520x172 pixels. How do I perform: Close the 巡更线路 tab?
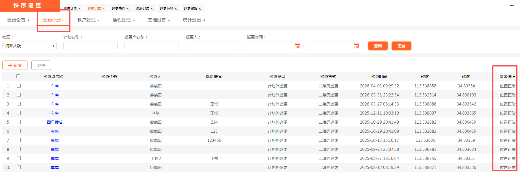[200, 9]
